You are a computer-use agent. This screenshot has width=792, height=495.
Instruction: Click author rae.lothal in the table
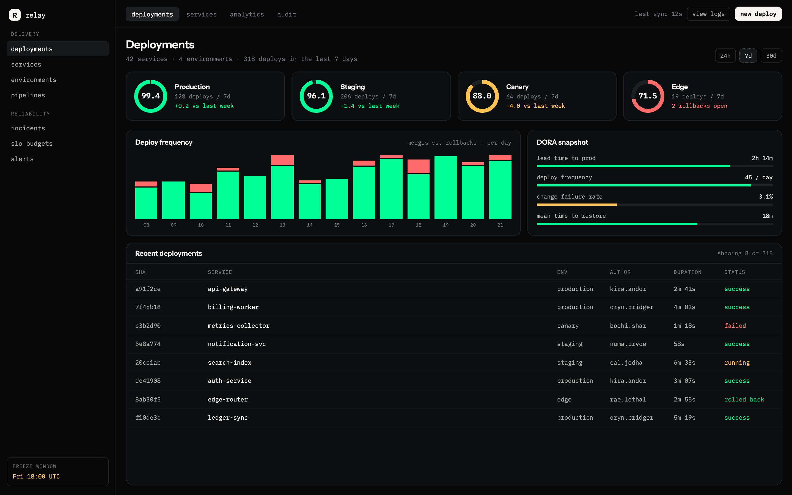pos(628,399)
